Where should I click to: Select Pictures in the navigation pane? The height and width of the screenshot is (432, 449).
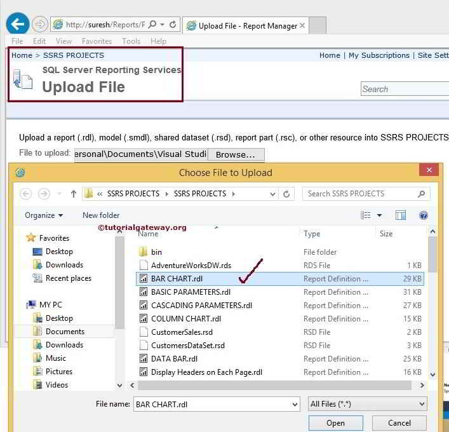(59, 372)
